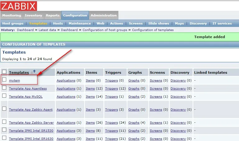Screen dimensions: 239x141
Task: Sort by the Templates column header
Action: click(x=19, y=73)
